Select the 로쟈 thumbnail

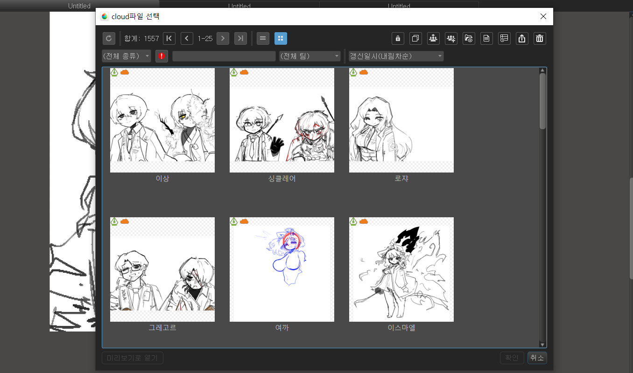pyautogui.click(x=401, y=120)
